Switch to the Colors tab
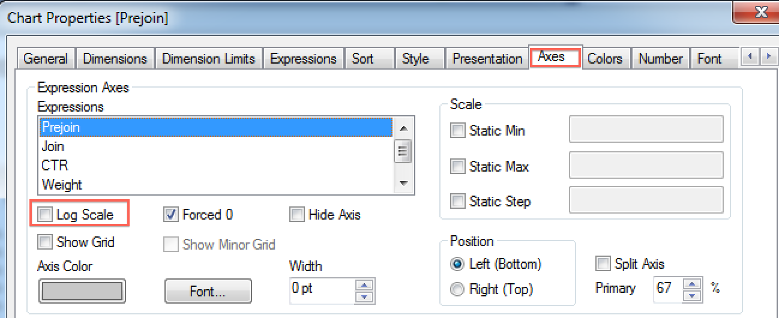Image resolution: width=779 pixels, height=318 pixels. (x=604, y=59)
